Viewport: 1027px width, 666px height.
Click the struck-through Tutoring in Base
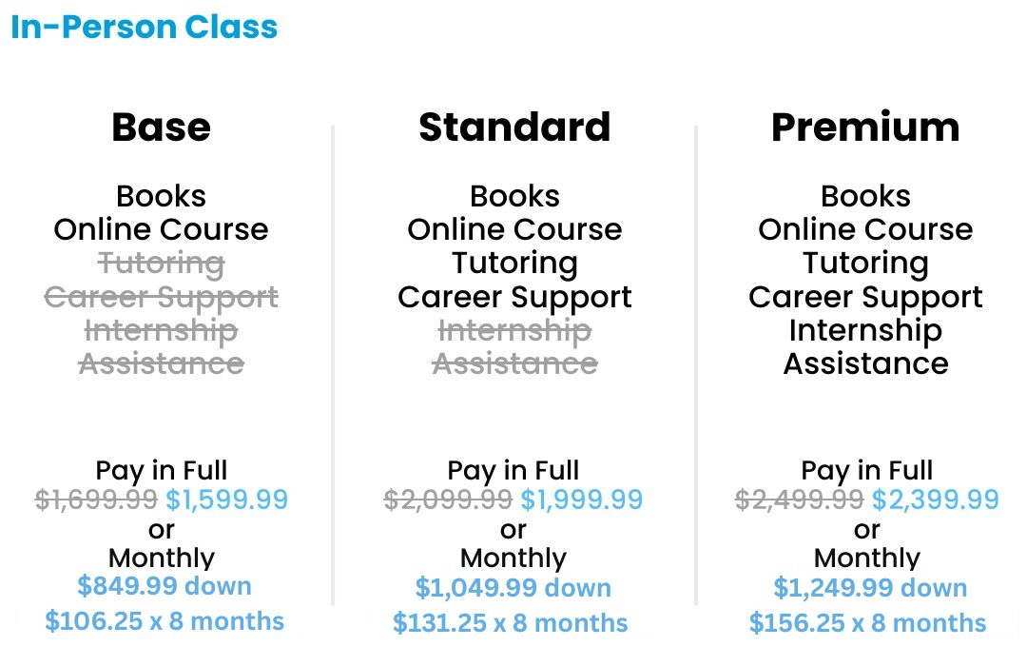coord(162,263)
